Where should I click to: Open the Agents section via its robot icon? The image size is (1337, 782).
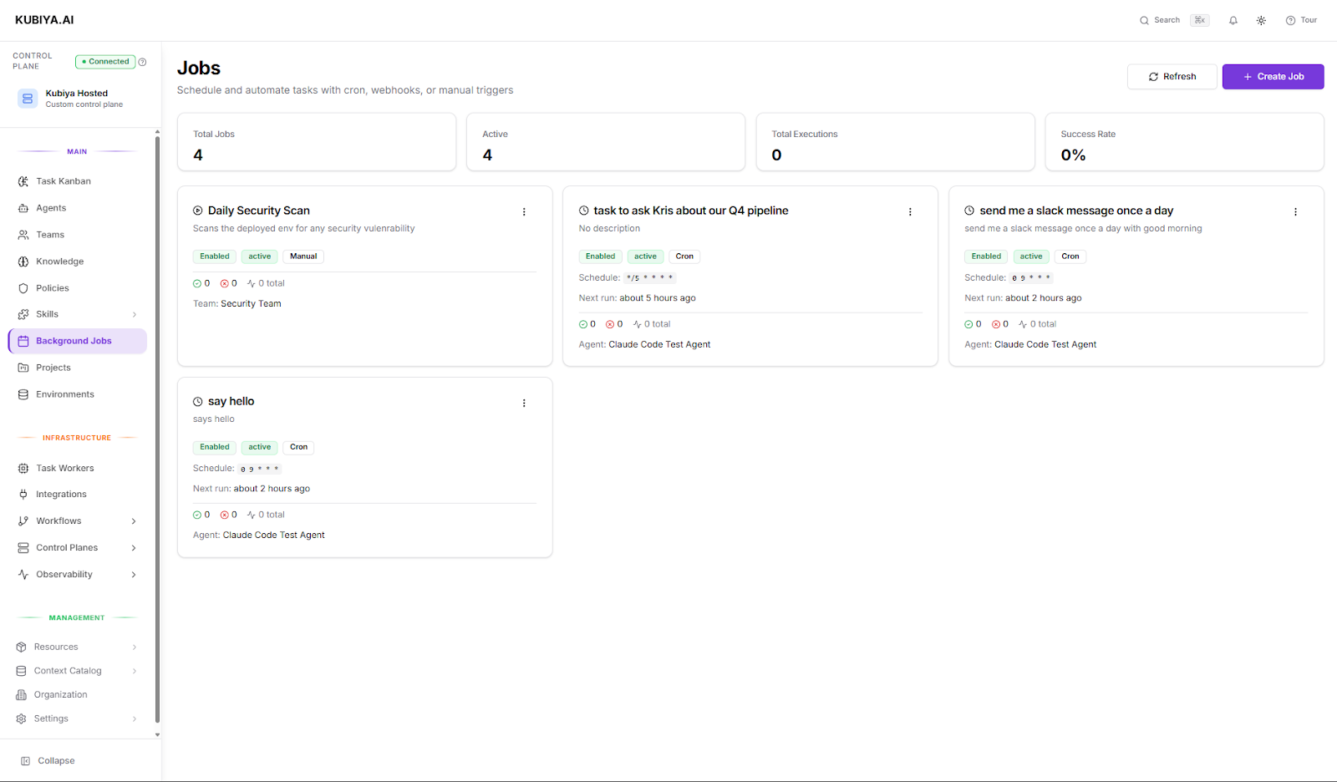tap(23, 207)
